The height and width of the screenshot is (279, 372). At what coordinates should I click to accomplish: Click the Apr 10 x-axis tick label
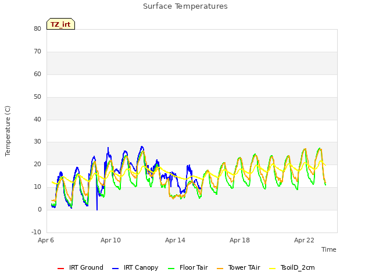(110, 240)
